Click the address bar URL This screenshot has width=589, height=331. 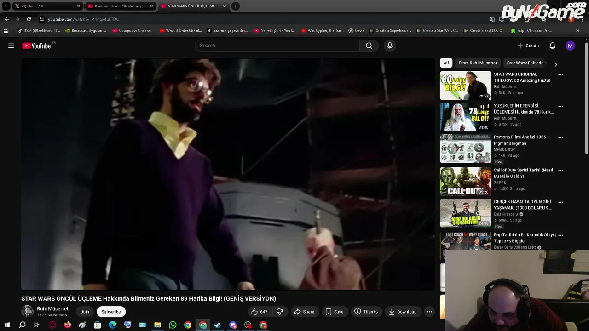84,19
